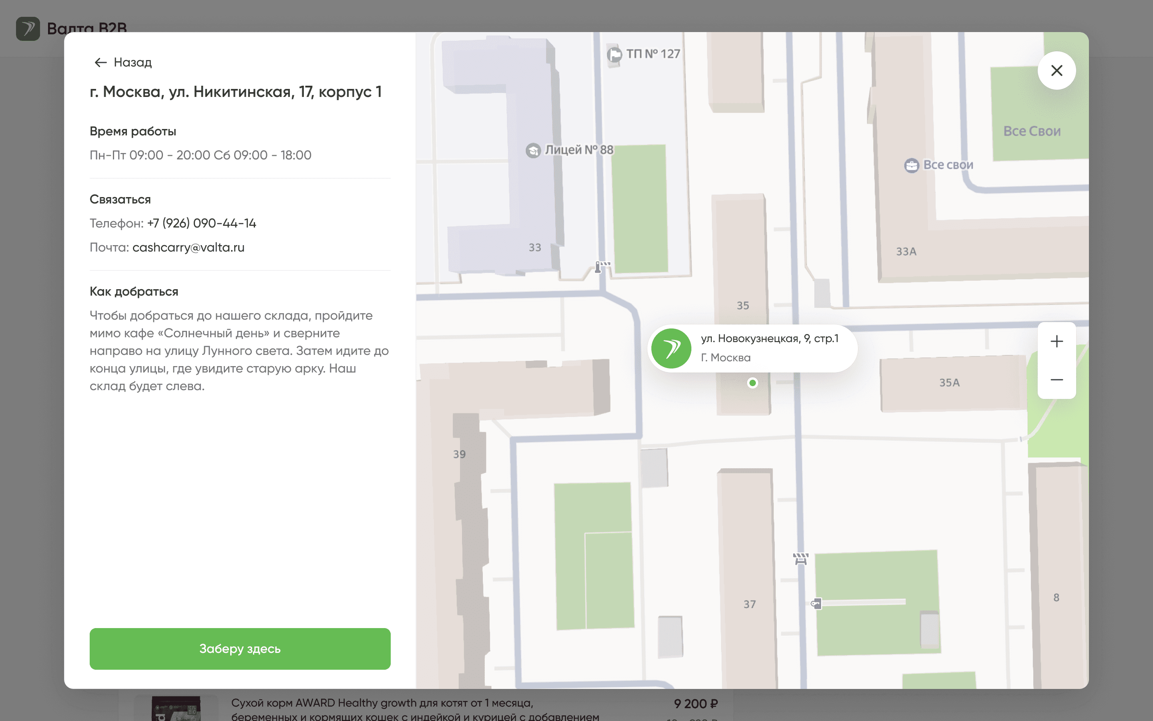The width and height of the screenshot is (1153, 721).
Task: Open email link cashcarry@valta.ru
Action: click(188, 248)
